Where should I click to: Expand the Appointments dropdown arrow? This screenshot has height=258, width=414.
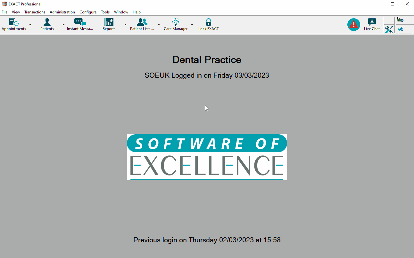30,25
